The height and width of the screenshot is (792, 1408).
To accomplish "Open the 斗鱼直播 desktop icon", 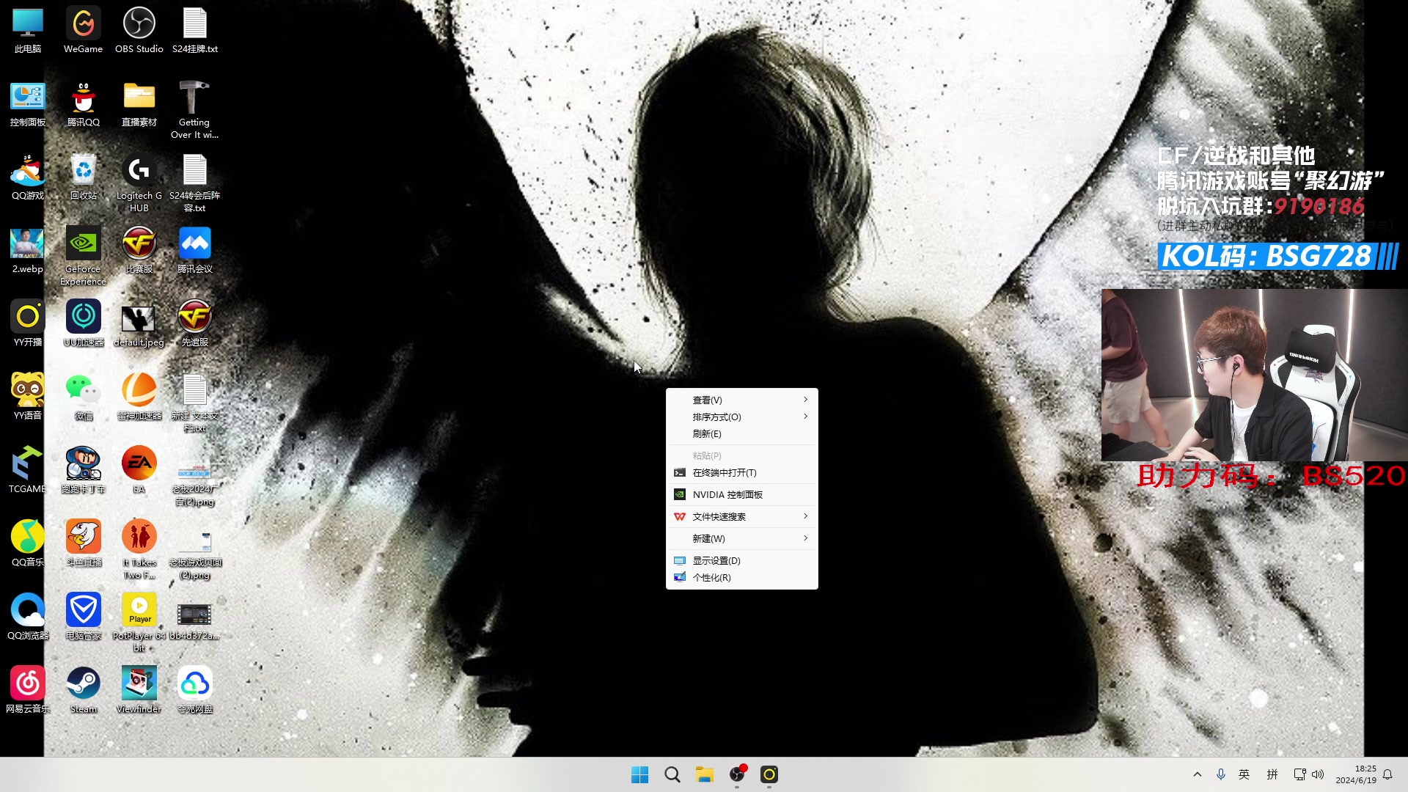I will tap(83, 544).
